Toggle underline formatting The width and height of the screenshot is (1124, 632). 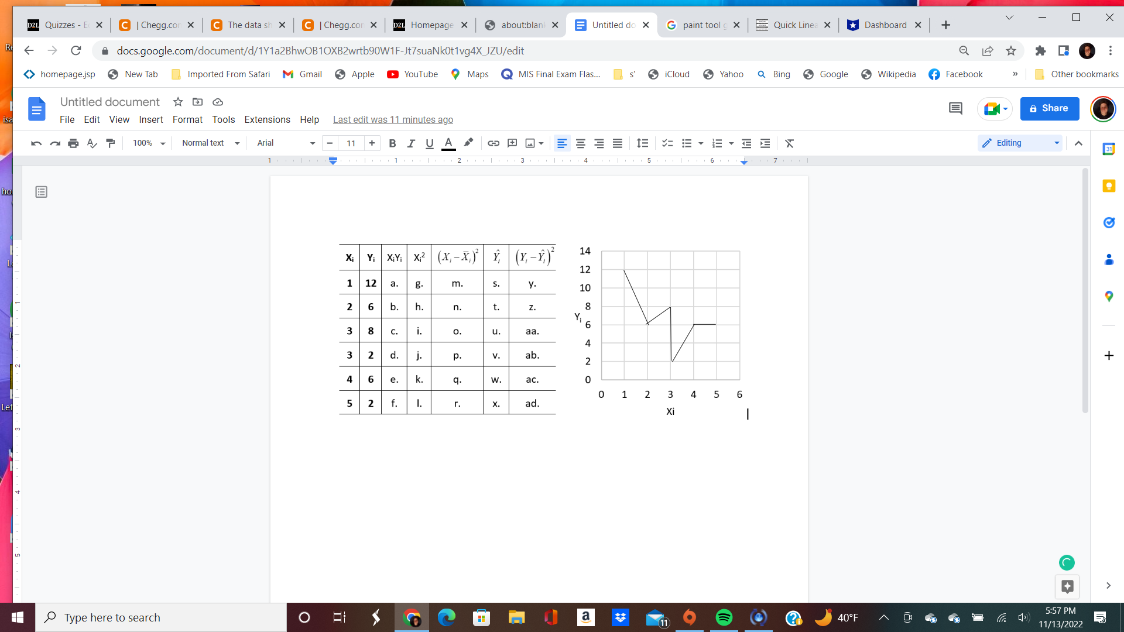(x=430, y=143)
